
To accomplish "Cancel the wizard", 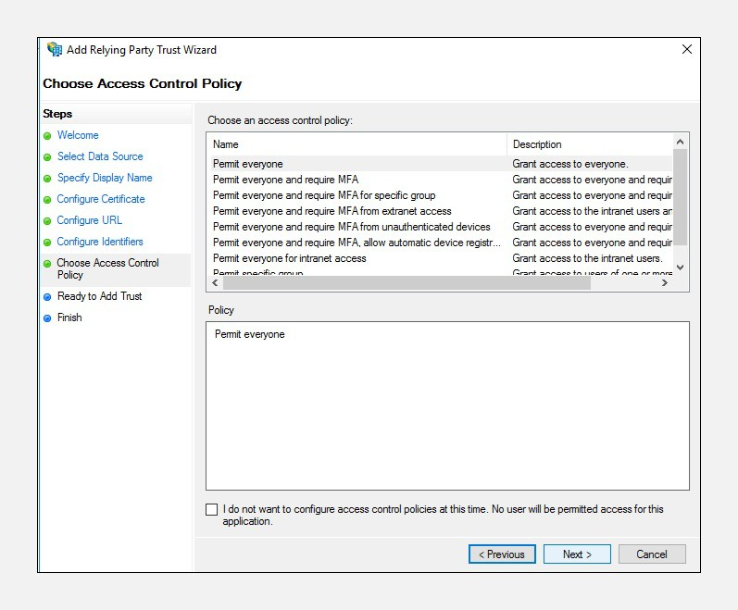I will (x=651, y=554).
